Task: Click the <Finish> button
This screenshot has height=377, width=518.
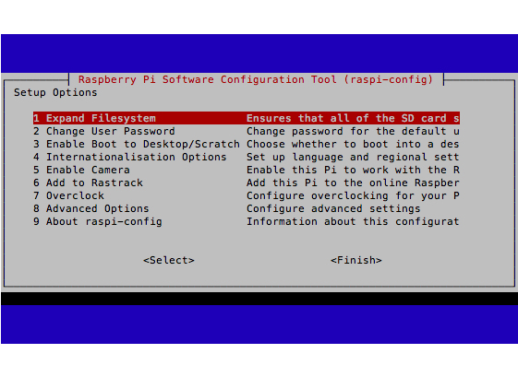Action: point(356,260)
